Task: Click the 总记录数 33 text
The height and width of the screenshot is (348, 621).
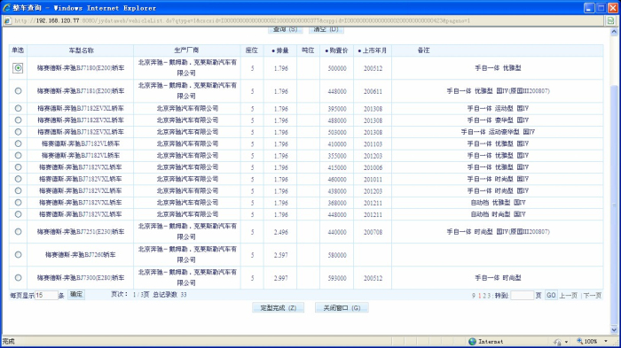Action: (x=169, y=295)
